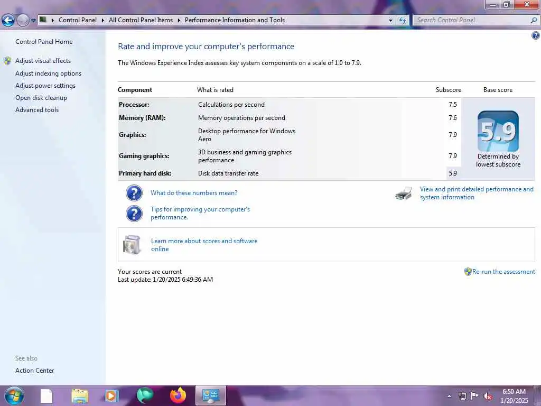Select the Memory (RAM) subscore 7.6
Image resolution: width=541 pixels, height=406 pixels.
453,118
